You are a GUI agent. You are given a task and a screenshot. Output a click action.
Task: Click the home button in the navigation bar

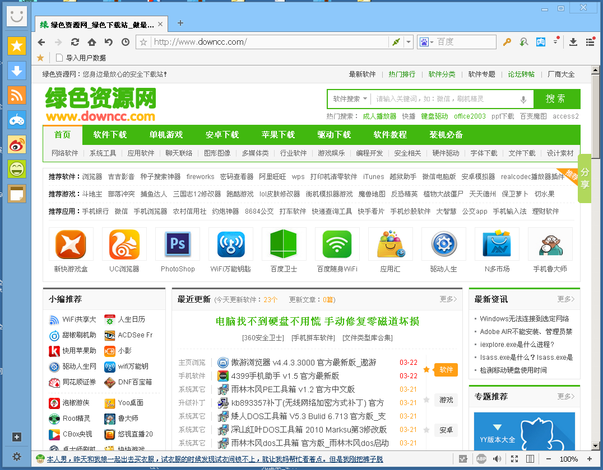(92, 42)
